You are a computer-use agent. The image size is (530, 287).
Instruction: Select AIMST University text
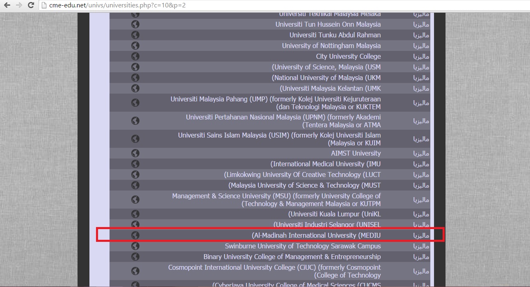pyautogui.click(x=356, y=153)
